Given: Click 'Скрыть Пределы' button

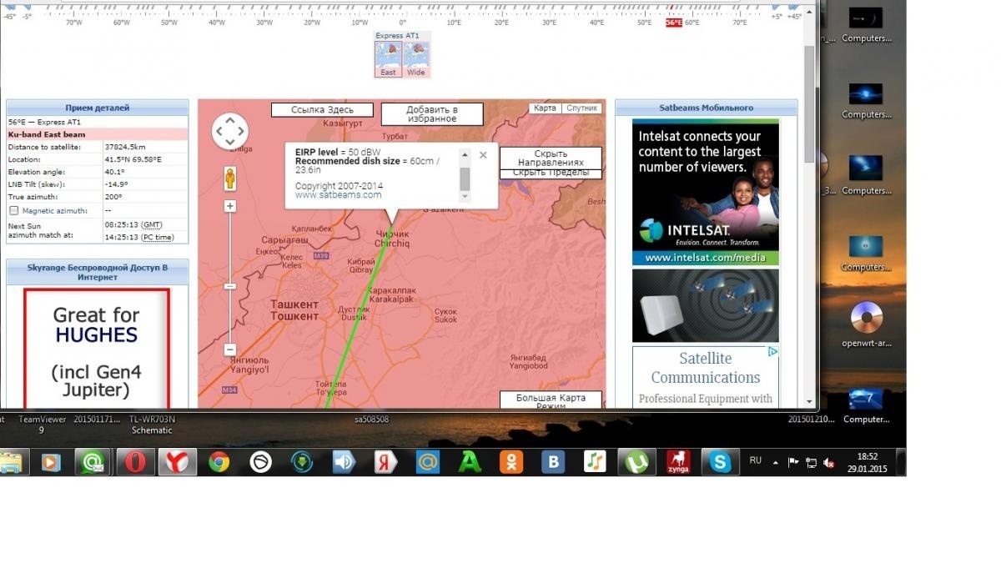Looking at the screenshot, I should tap(551, 173).
